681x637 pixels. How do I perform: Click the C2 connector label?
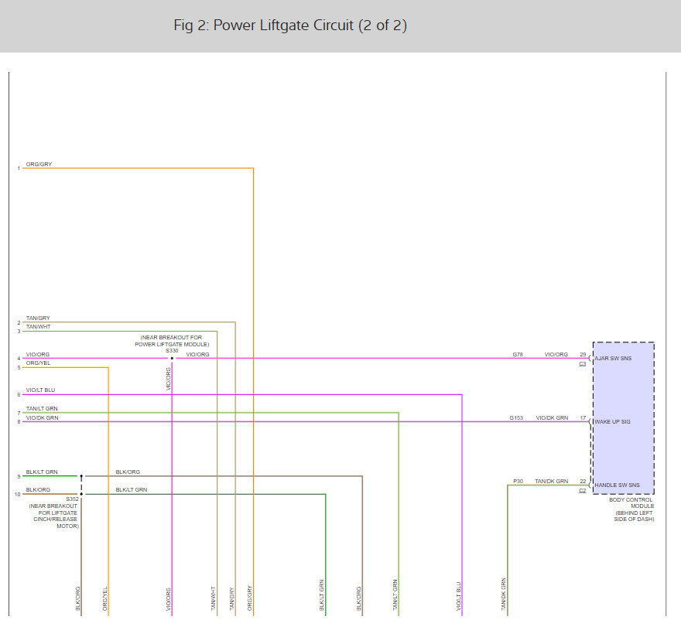pyautogui.click(x=583, y=491)
